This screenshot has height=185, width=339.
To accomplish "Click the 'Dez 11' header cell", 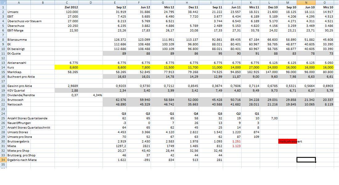I will [187, 7].
